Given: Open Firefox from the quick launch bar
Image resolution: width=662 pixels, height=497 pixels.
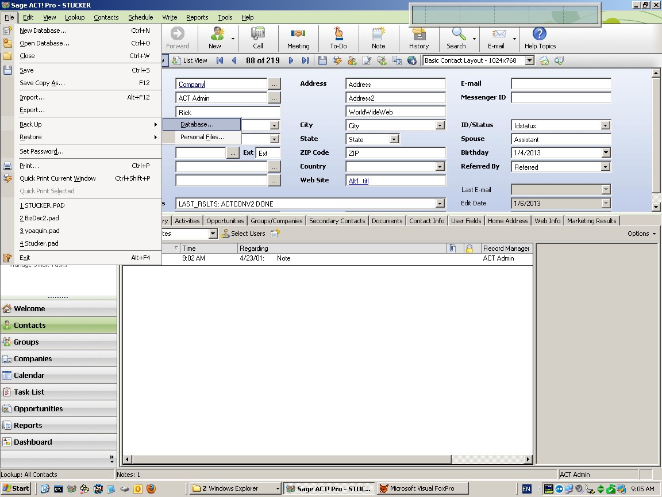Looking at the screenshot, I should point(151,489).
